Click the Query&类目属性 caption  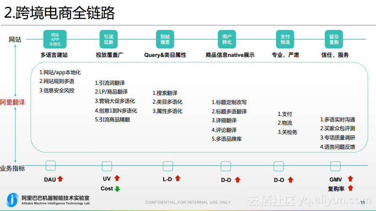coord(165,55)
